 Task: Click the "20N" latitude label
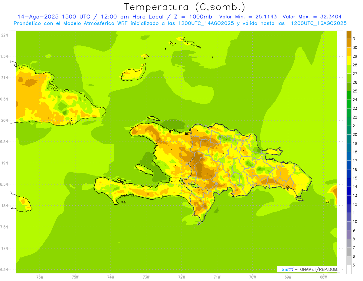(5, 120)
